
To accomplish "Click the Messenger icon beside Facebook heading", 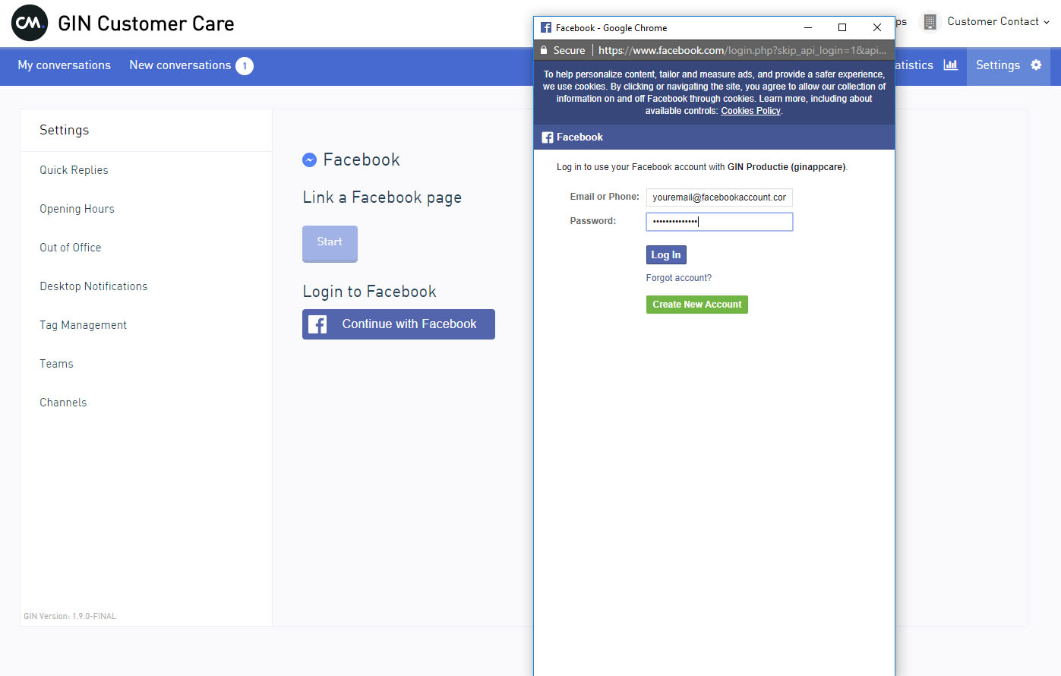I will 309,160.
